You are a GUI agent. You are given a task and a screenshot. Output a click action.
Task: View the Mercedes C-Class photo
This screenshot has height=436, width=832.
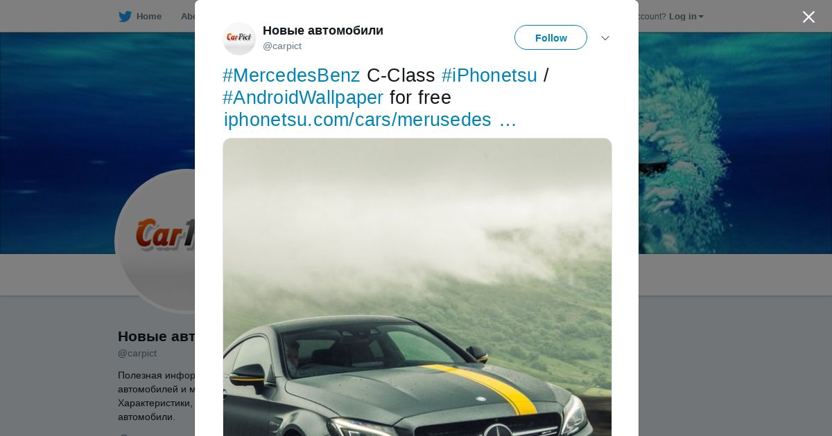417,287
